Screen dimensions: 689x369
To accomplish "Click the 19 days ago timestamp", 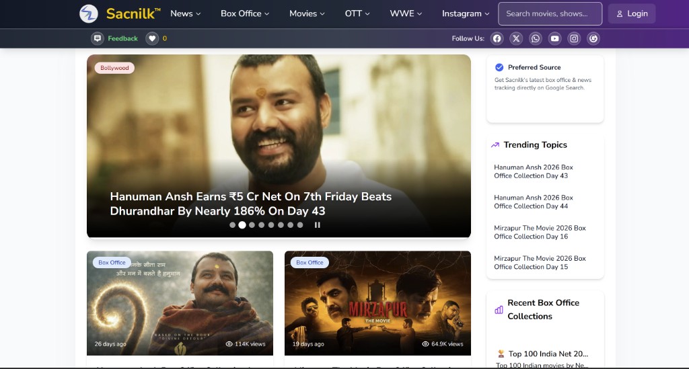I will (308, 344).
